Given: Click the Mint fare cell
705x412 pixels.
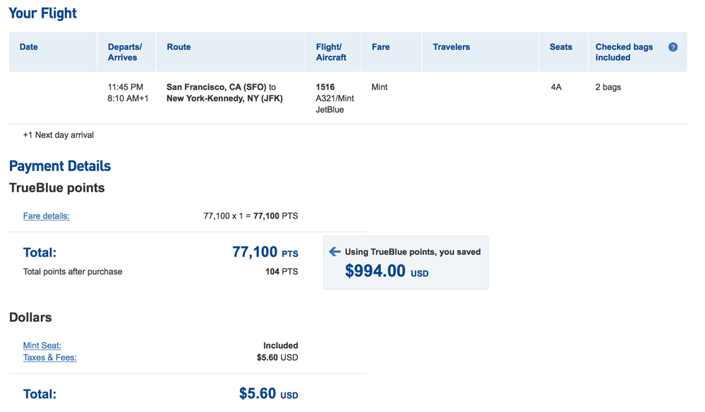Looking at the screenshot, I should [380, 87].
